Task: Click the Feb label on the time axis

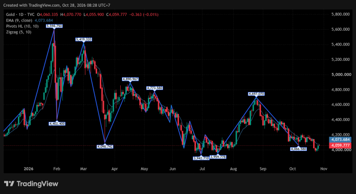Action: (x=57, y=169)
